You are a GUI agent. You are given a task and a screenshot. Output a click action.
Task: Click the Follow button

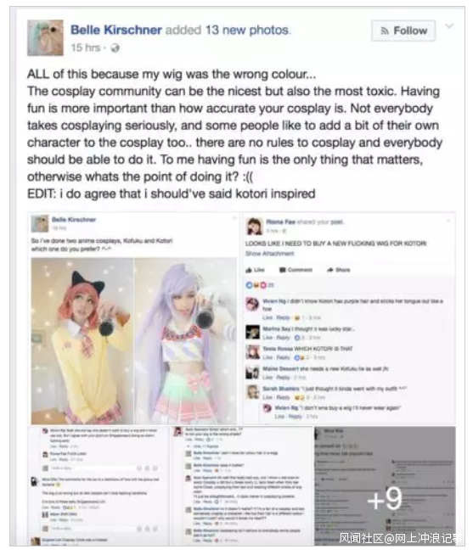[403, 31]
